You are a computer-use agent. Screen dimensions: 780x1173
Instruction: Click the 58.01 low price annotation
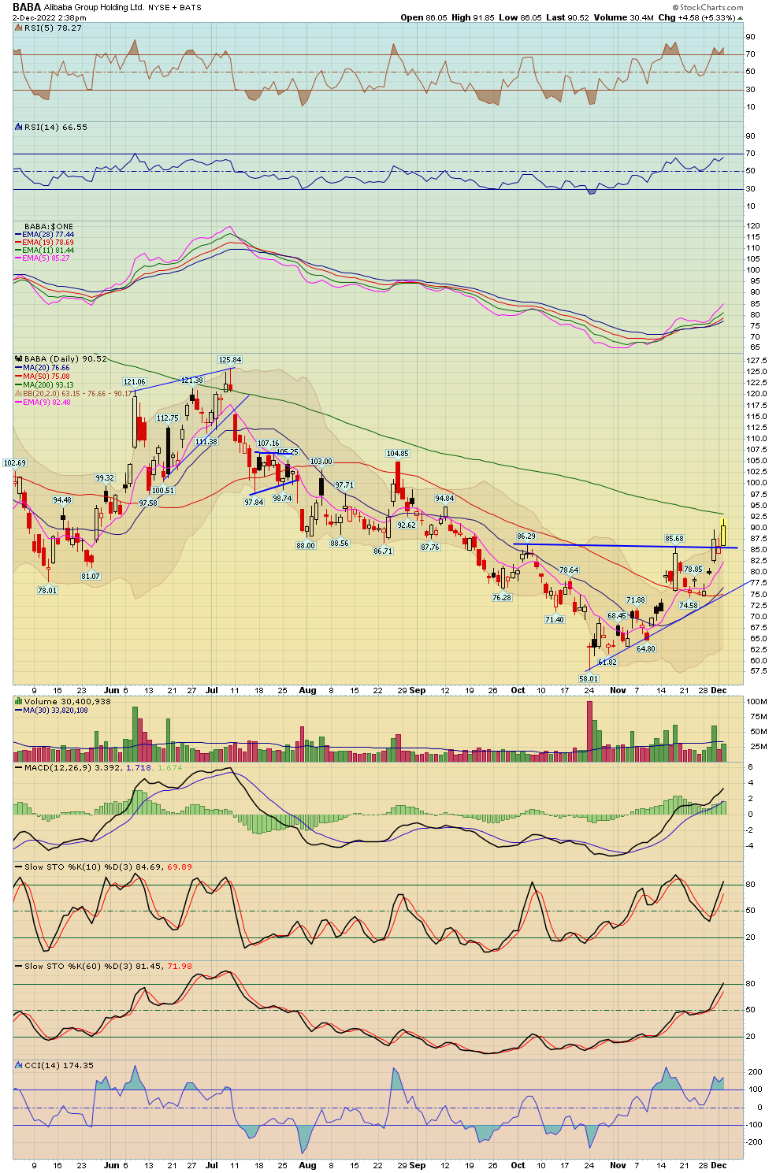588,677
